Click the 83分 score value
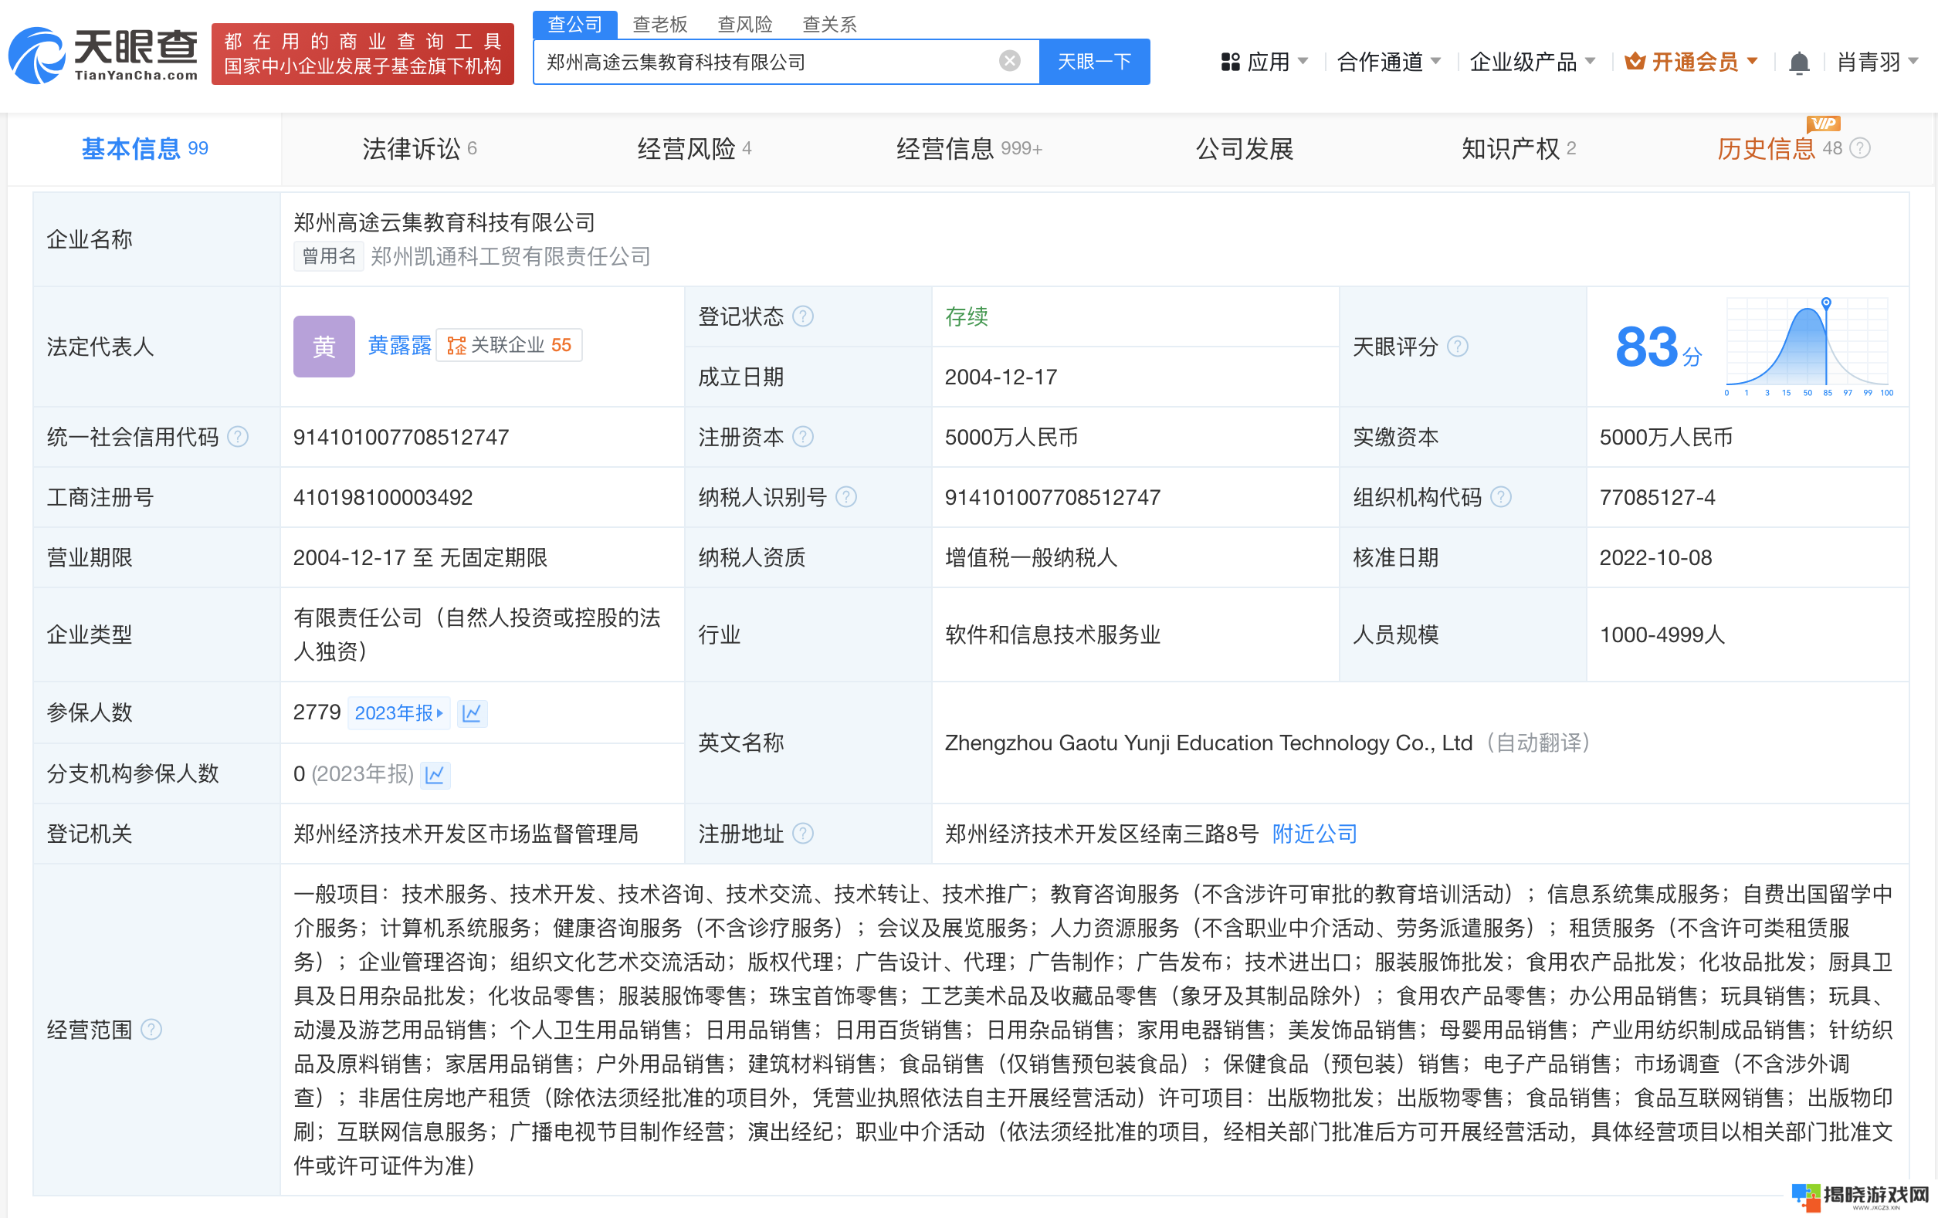Viewport: 1938px width, 1218px height. click(1658, 347)
